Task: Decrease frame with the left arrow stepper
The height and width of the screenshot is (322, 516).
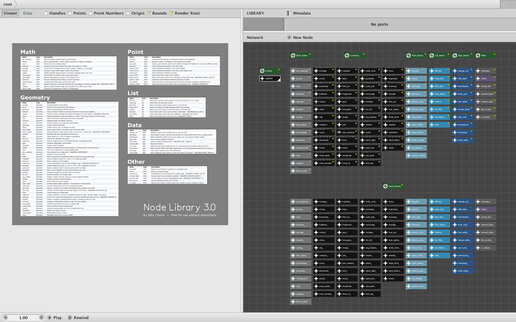Action: (5, 317)
